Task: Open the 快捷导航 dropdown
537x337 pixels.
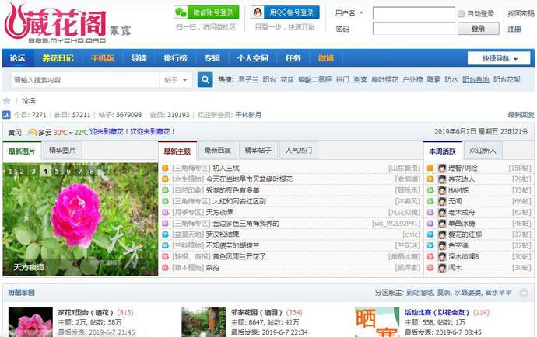Action: pos(498,58)
